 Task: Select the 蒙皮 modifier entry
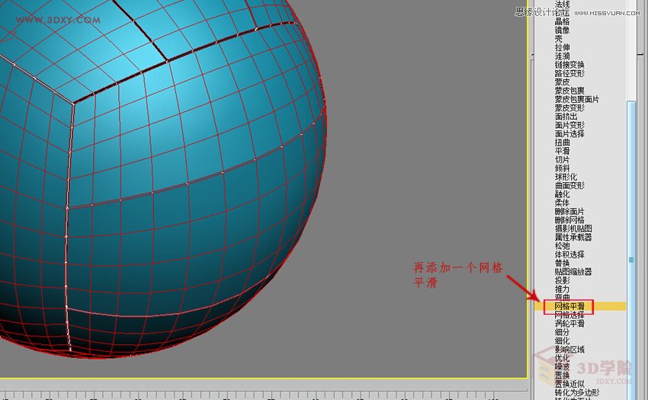pos(562,82)
